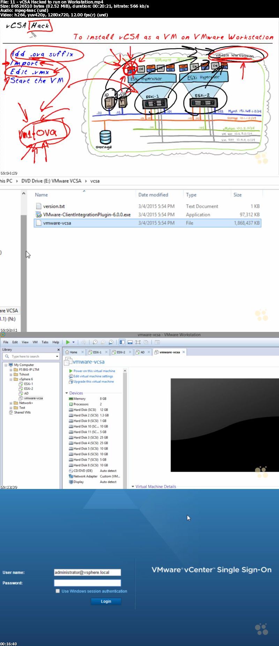Expand the Test folder
The width and height of the screenshot is (279, 646).
tap(11, 408)
